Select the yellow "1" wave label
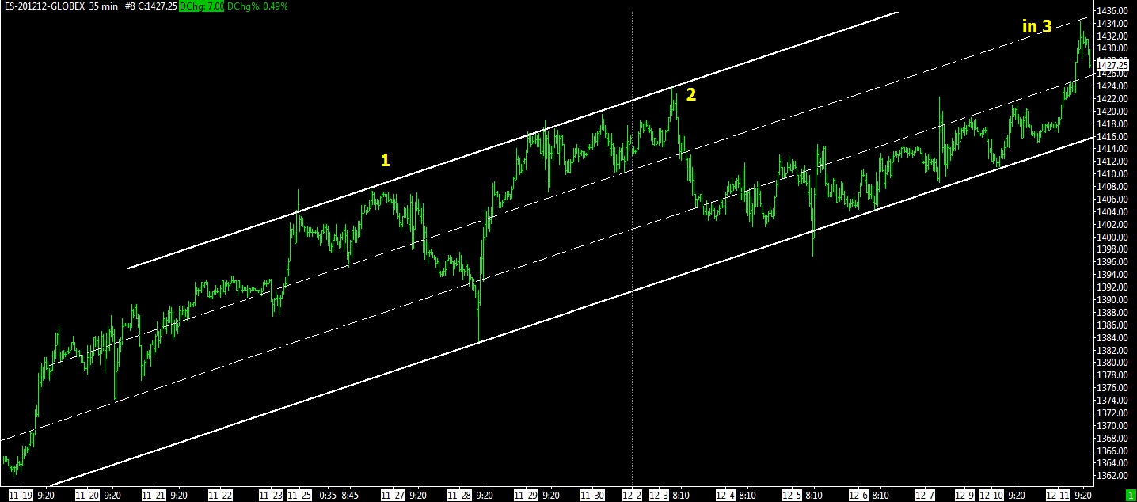 pos(385,161)
